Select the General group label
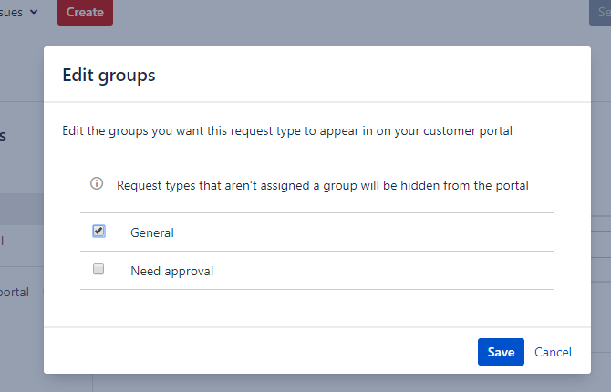The height and width of the screenshot is (392, 611). click(x=152, y=232)
